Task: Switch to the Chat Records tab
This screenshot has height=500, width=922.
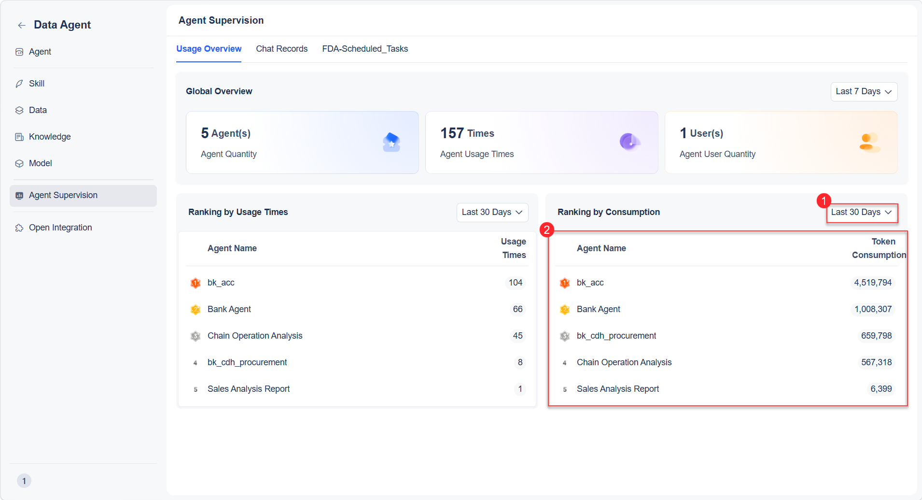Action: click(281, 49)
